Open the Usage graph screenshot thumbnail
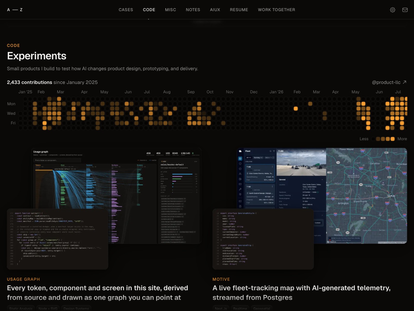Image resolution: width=414 pixels, height=311 pixels. [116, 196]
